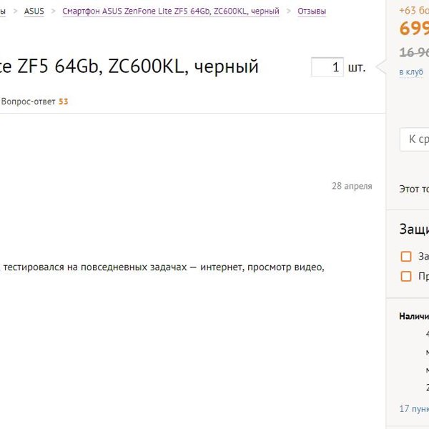This screenshot has width=429, height=429.
Task: Toggle the second protection checkbox
Action: pyautogui.click(x=405, y=276)
